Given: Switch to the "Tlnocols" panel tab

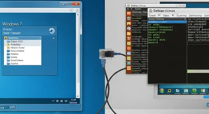Looking at the screenshot, I should click(160, 19).
